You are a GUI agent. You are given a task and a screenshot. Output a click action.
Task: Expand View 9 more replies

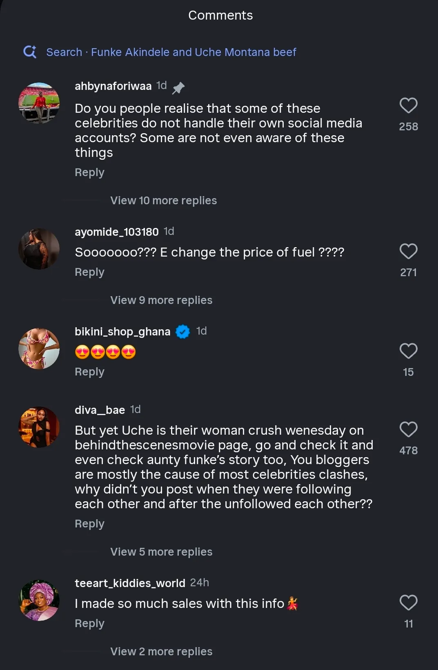click(x=161, y=300)
